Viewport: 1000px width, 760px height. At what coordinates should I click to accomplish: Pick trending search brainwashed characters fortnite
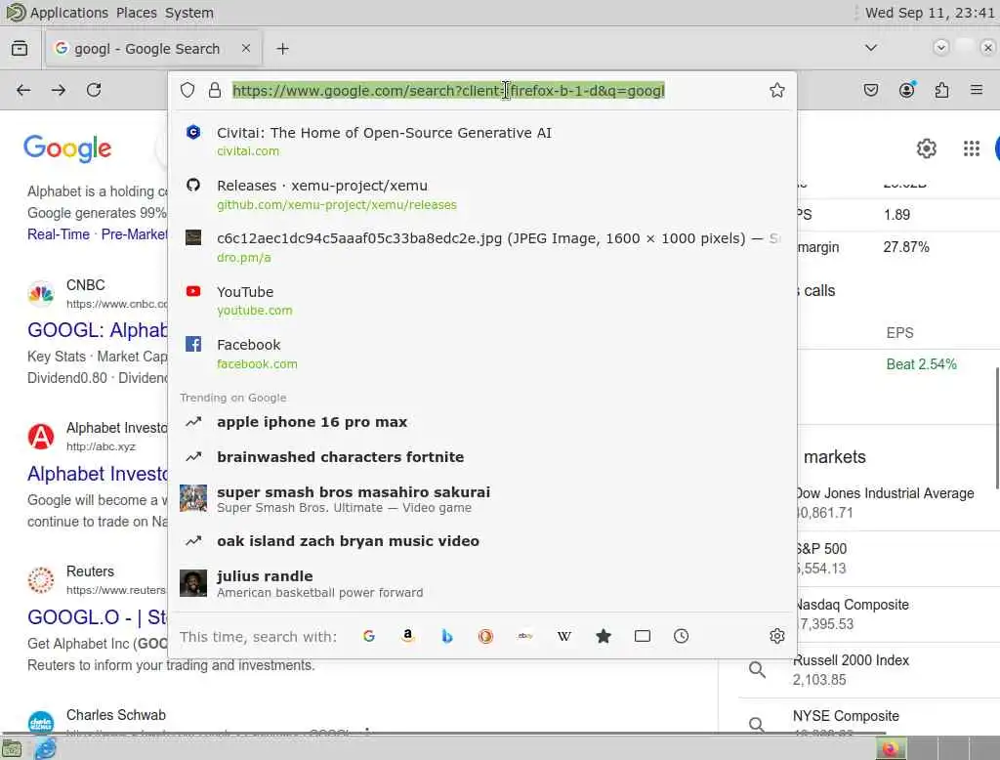coord(482,457)
